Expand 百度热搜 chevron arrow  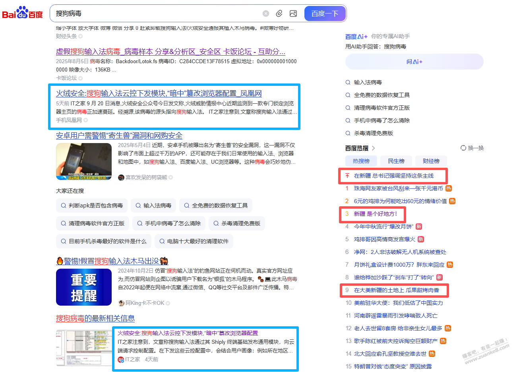373,148
